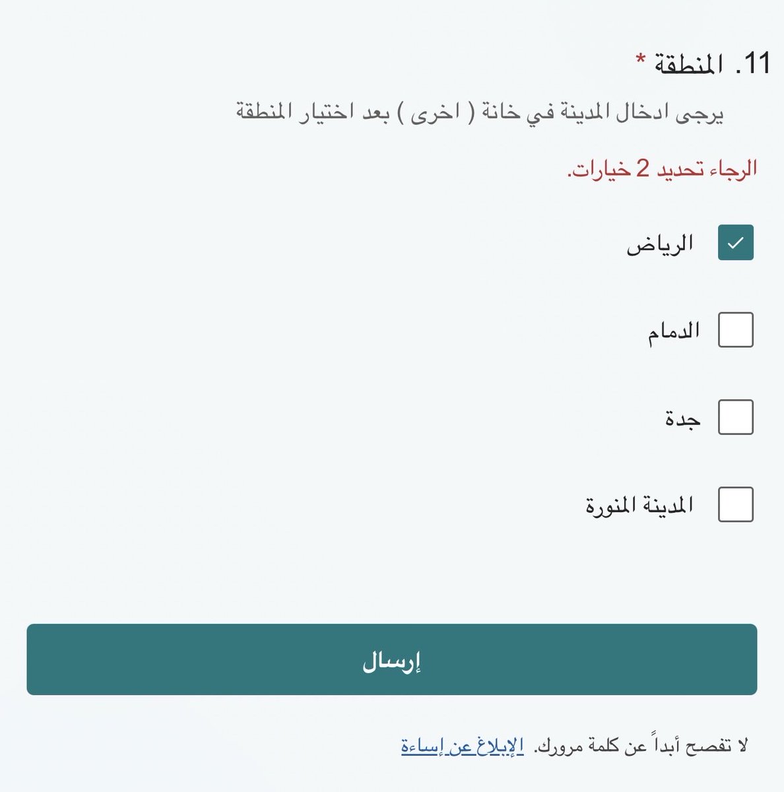Click the لا تفصح أبداً password warning text
The image size is (784, 792).
click(641, 746)
